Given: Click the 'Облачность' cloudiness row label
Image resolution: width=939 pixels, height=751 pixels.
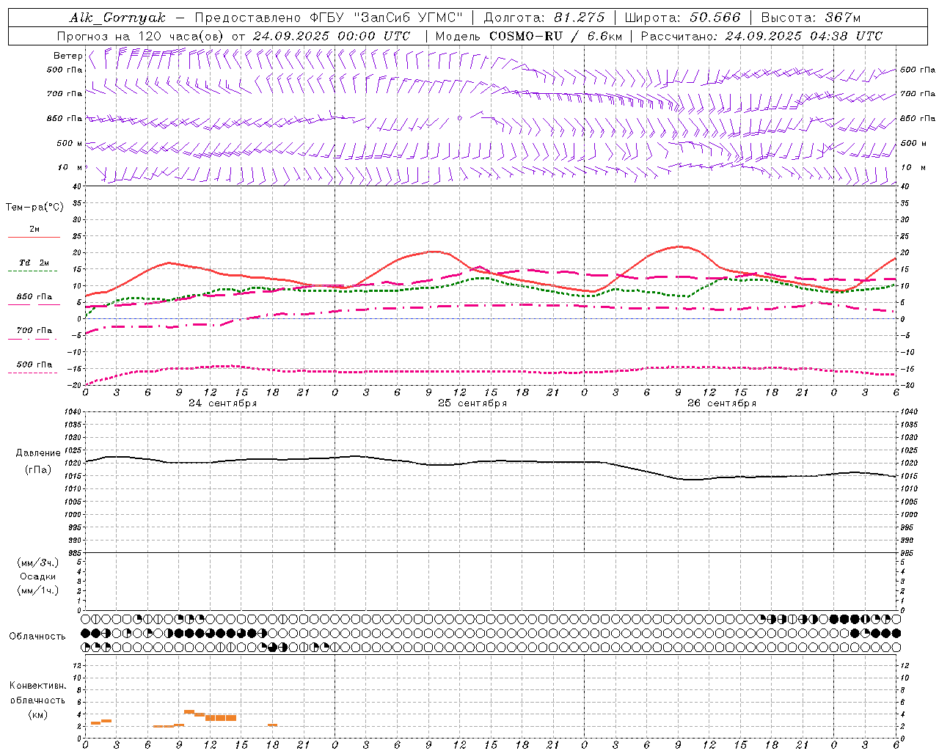Looking at the screenshot, I should [37, 637].
